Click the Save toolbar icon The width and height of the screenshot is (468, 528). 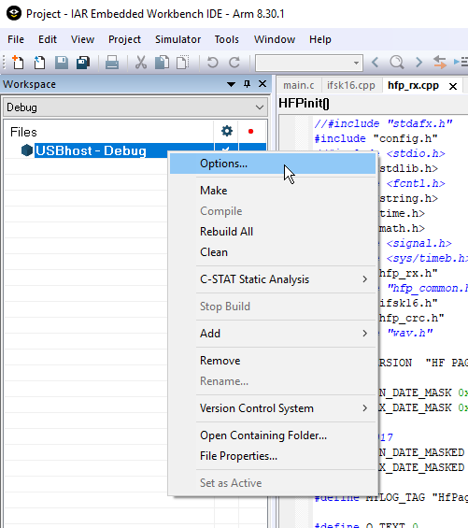coord(62,63)
